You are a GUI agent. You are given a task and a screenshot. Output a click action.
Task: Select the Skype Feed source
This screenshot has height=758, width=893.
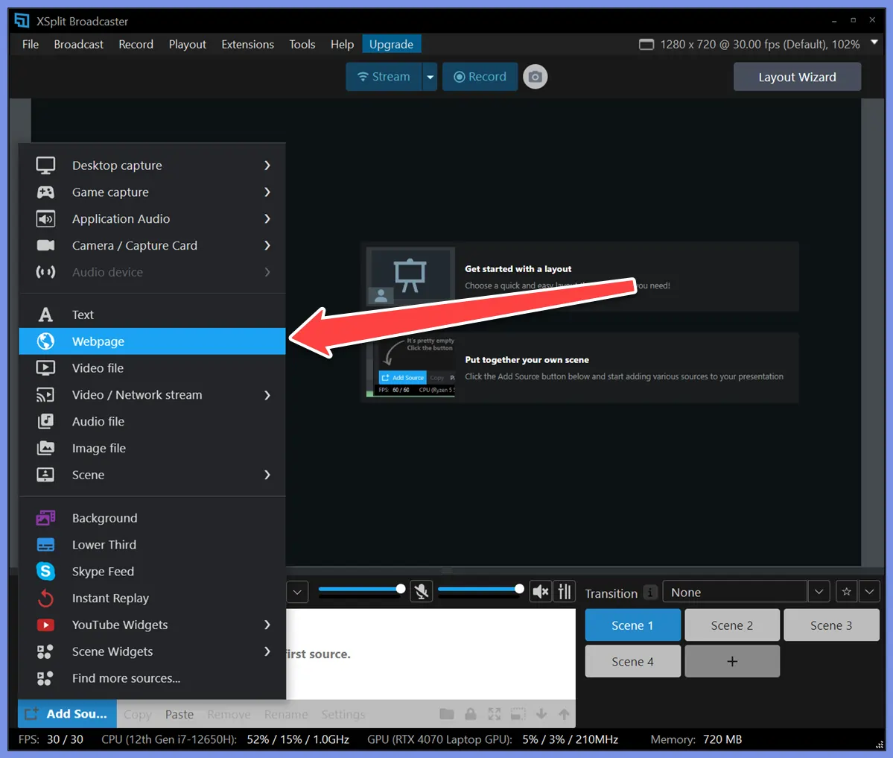pos(104,571)
